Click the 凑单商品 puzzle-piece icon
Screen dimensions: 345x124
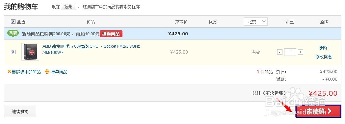coord(47,72)
